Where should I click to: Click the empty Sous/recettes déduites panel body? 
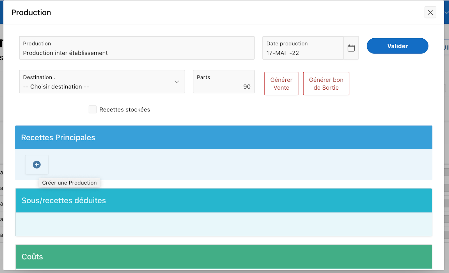[224, 224]
